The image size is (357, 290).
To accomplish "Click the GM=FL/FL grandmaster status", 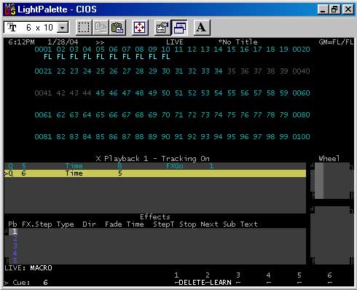I will (336, 42).
